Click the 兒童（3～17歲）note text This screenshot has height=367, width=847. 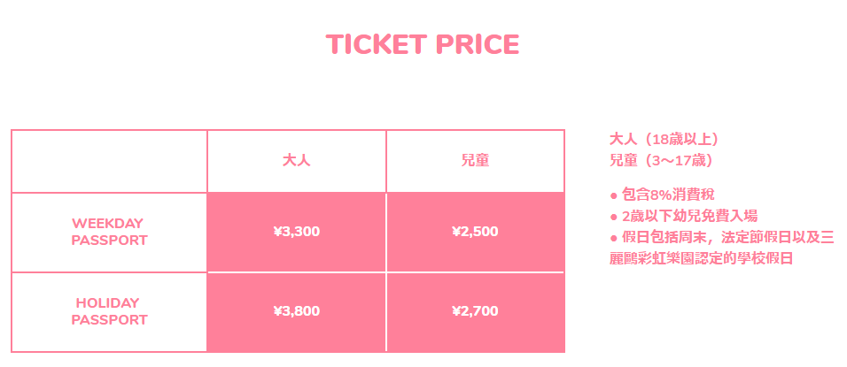click(x=662, y=161)
